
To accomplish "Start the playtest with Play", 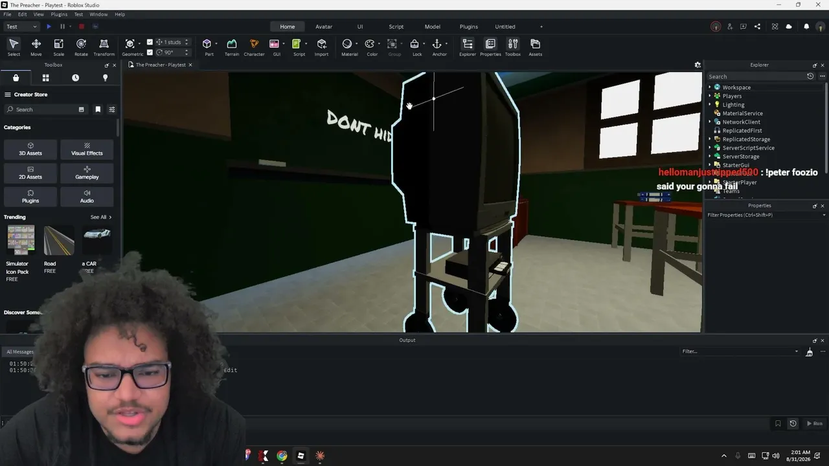I will coord(49,27).
